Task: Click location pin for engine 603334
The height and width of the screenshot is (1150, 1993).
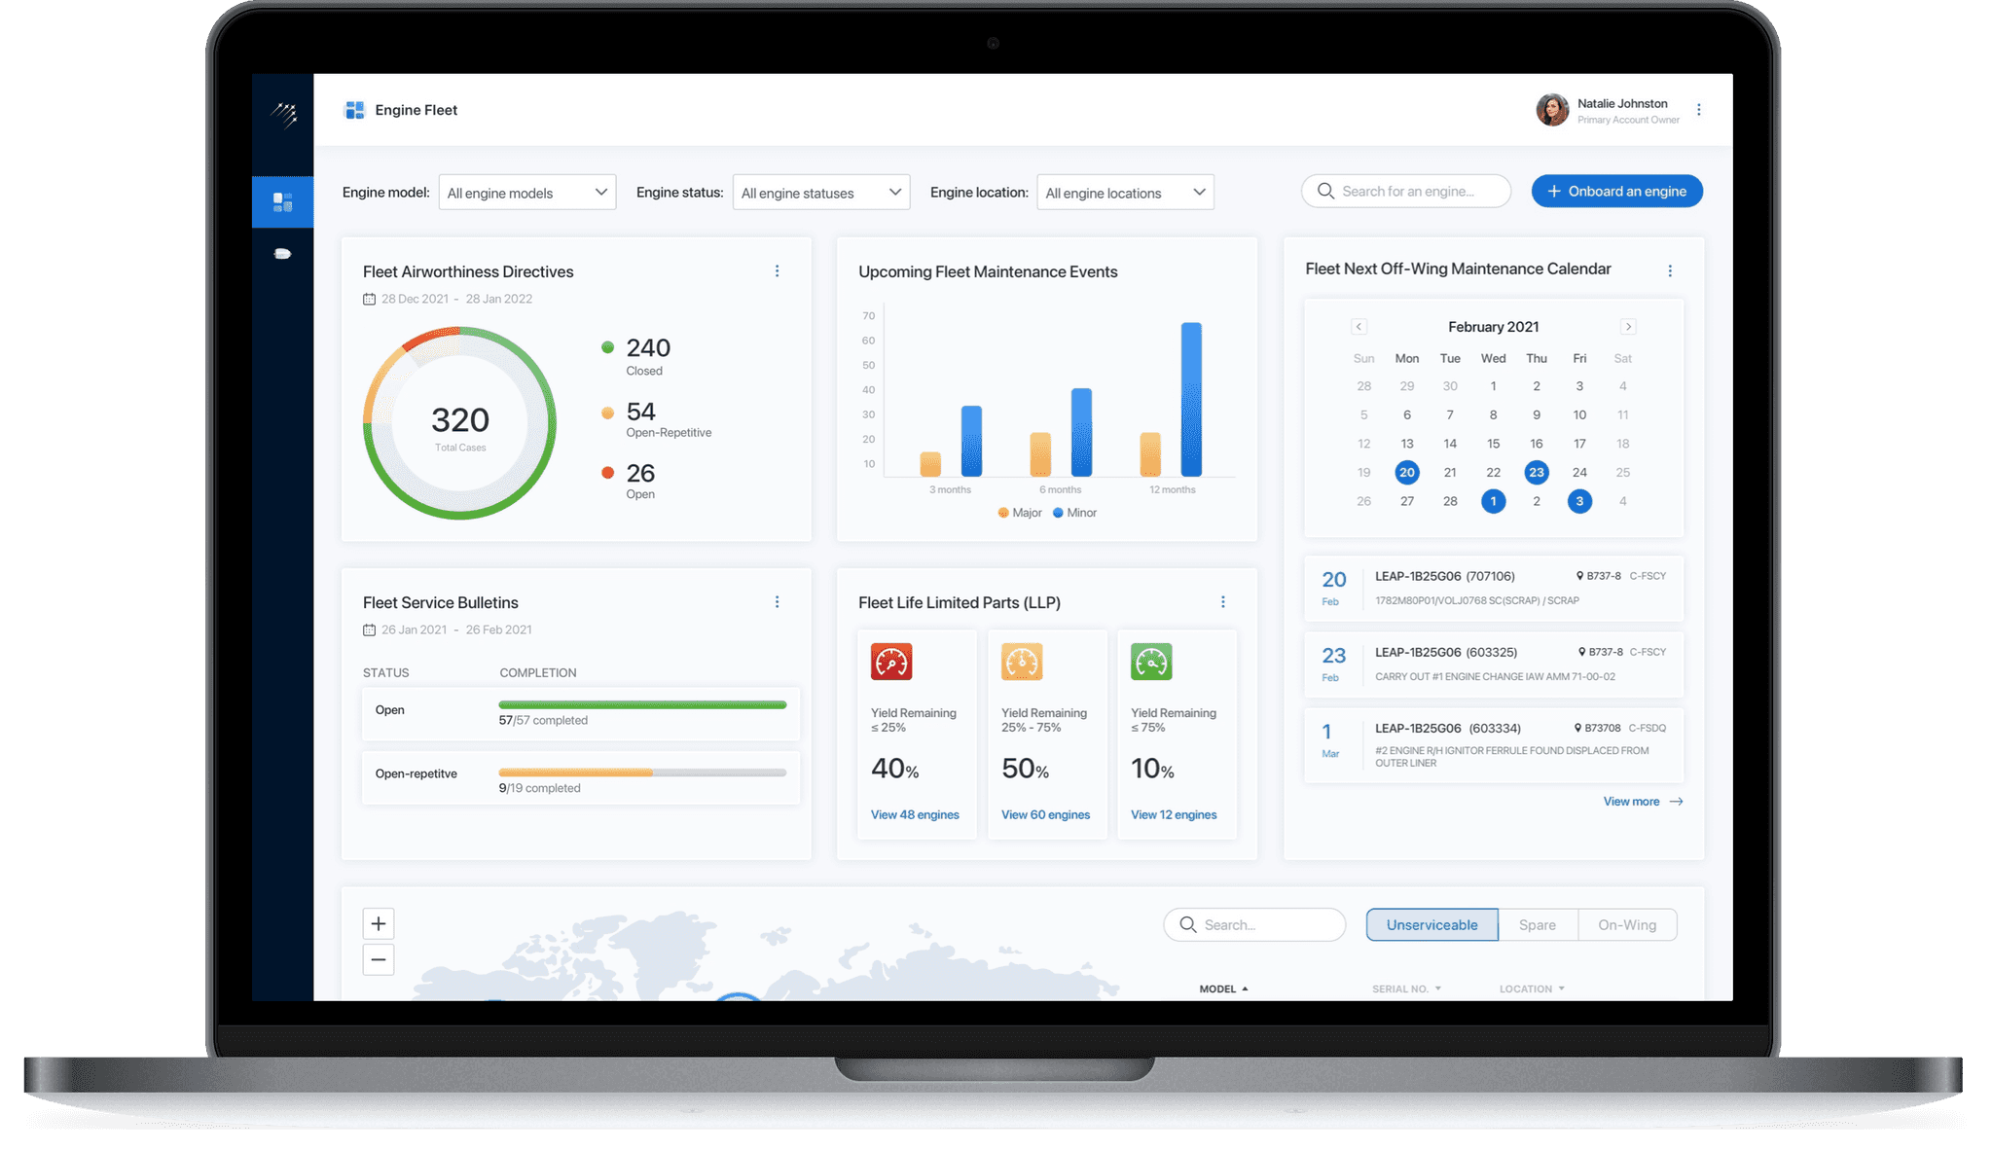Action: [1577, 728]
